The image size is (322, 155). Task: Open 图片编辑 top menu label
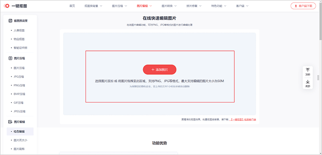[142, 6]
